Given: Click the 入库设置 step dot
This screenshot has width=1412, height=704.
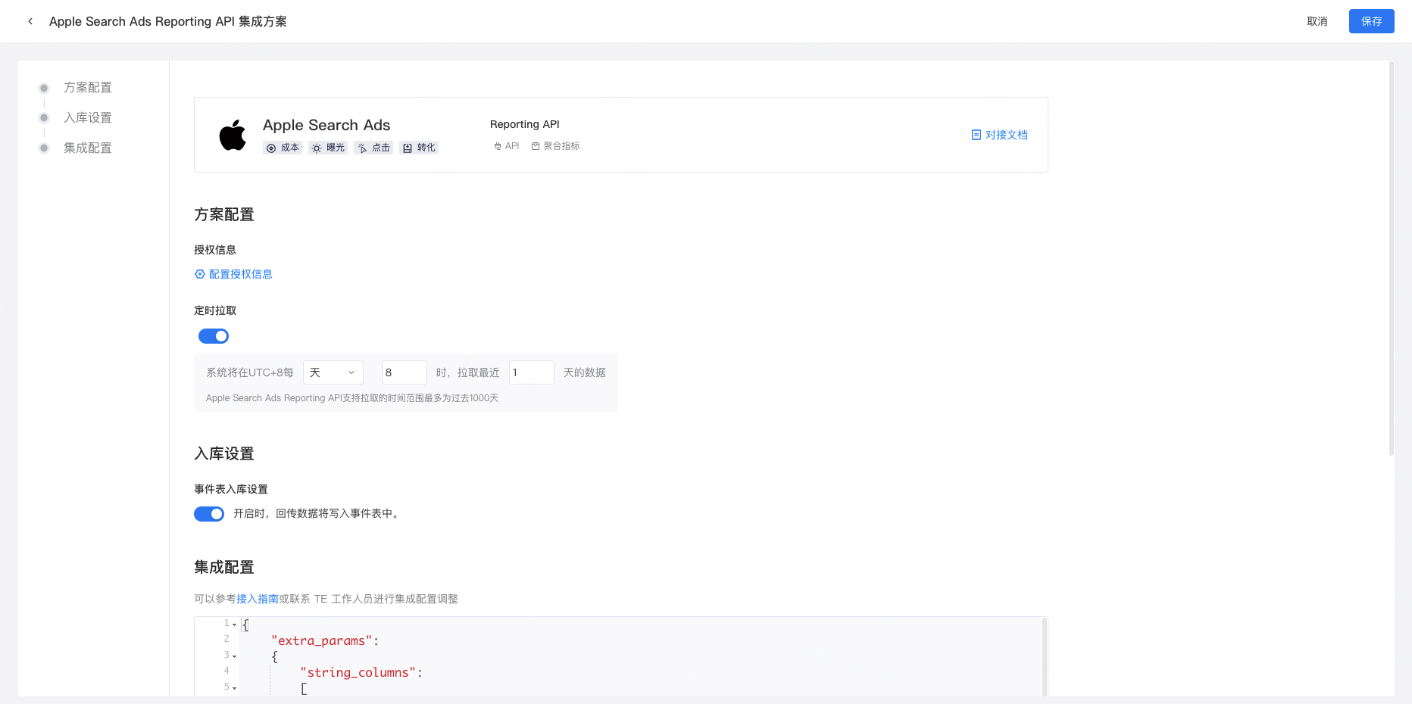Looking at the screenshot, I should (44, 118).
